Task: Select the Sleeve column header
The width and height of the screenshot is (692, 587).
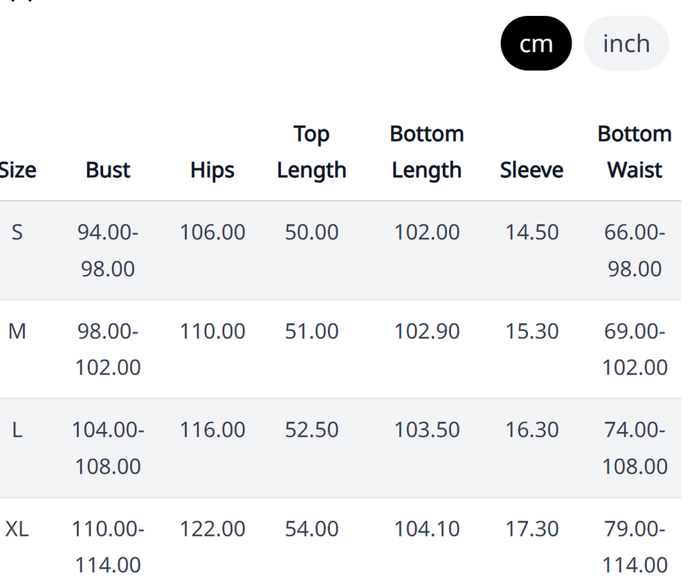Action: pos(531,170)
